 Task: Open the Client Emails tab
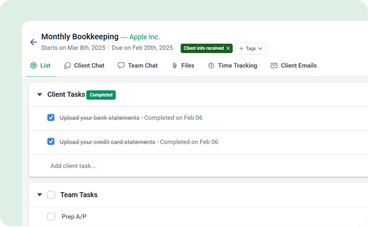click(x=294, y=65)
